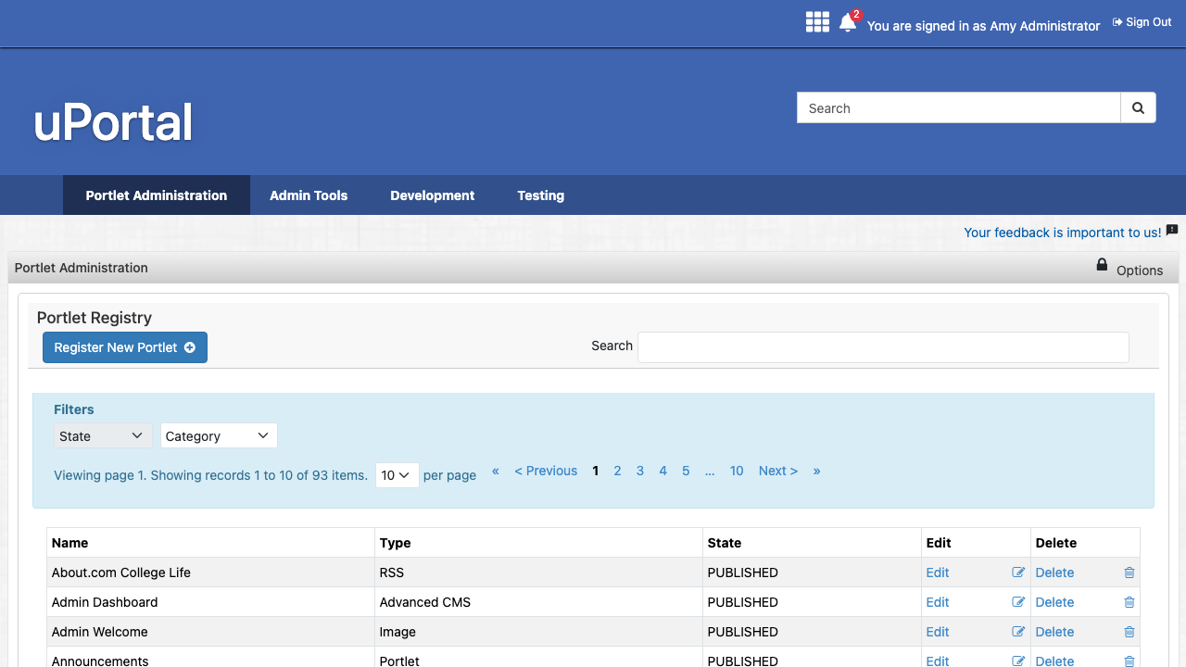Image resolution: width=1186 pixels, height=667 pixels.
Task: Jump to first page with « link
Action: pos(496,471)
